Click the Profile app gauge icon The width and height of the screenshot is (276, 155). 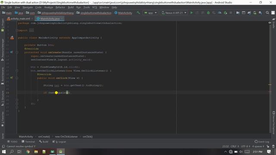(x=220, y=13)
